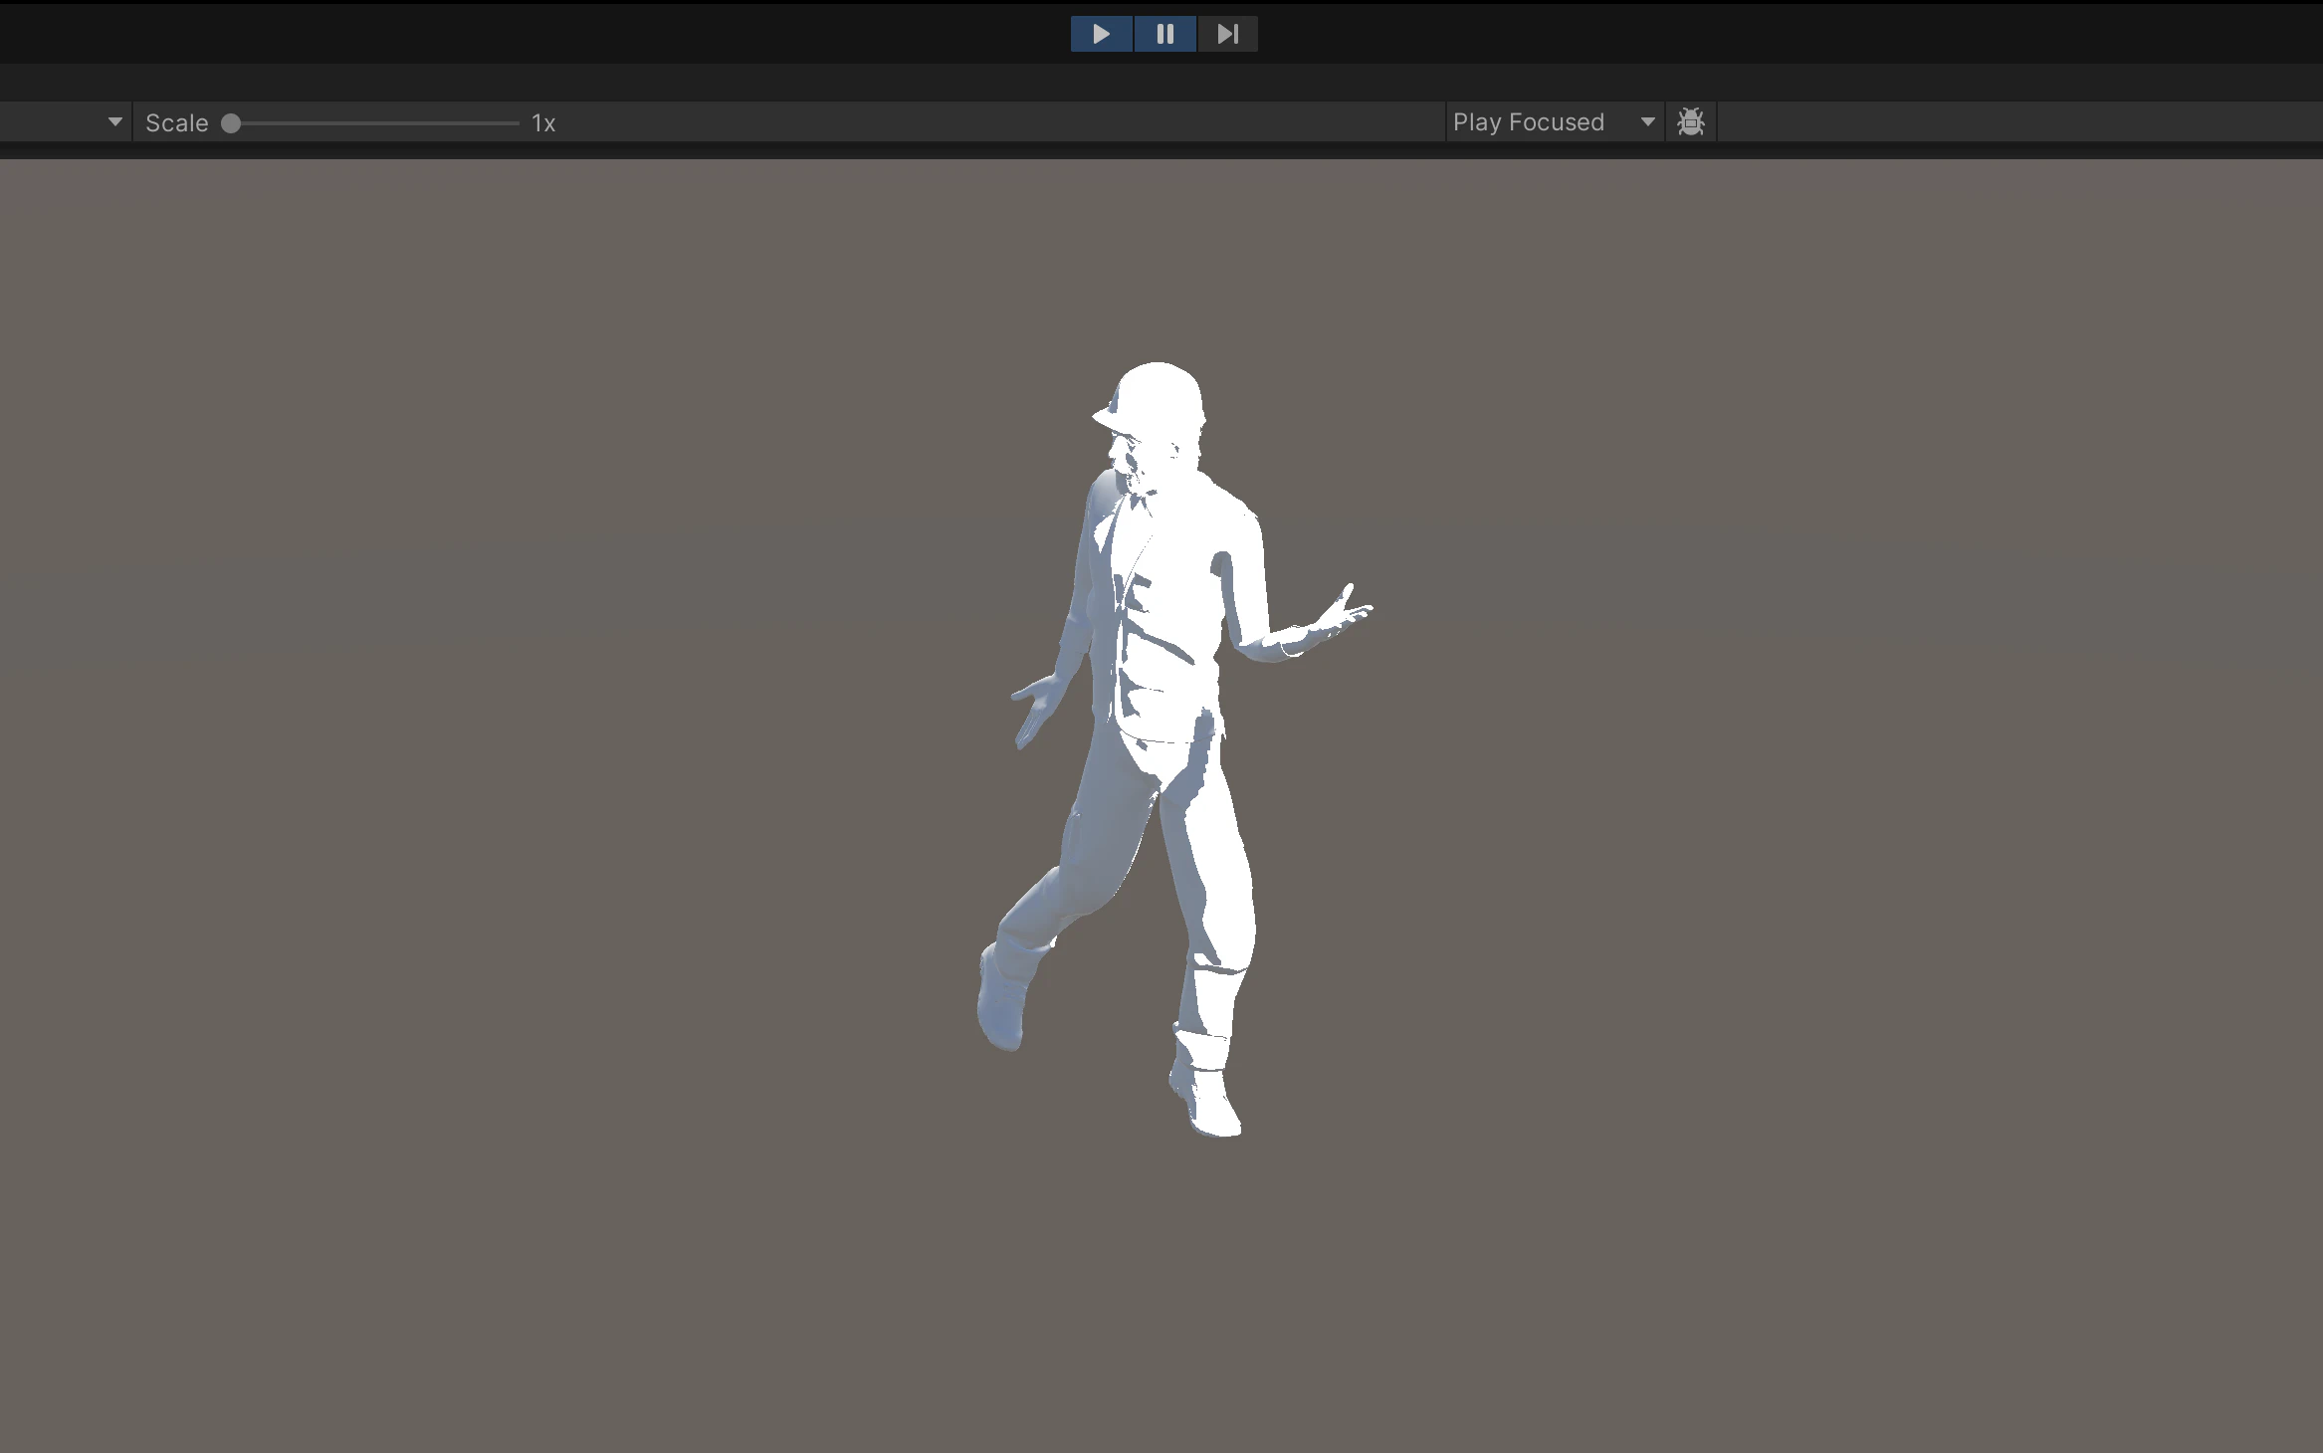Click the character's bearded face

point(1133,463)
